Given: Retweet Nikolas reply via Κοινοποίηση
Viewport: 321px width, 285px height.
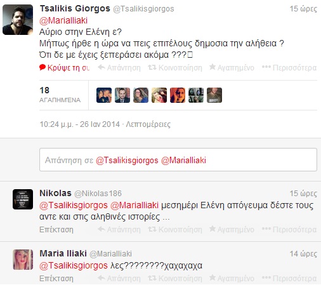Looking at the screenshot, I should (x=175, y=230).
